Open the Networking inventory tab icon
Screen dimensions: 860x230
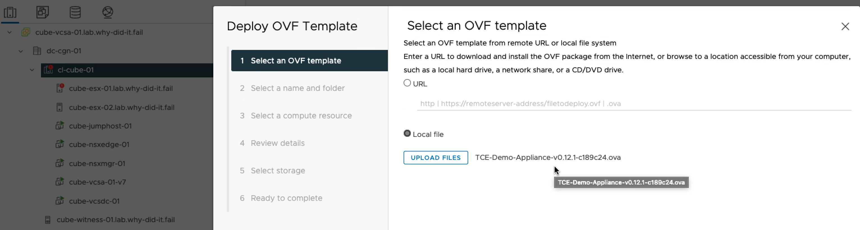pos(107,12)
